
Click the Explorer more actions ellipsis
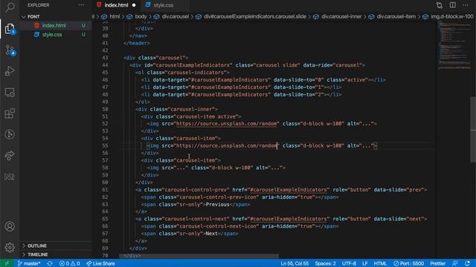(81, 5)
